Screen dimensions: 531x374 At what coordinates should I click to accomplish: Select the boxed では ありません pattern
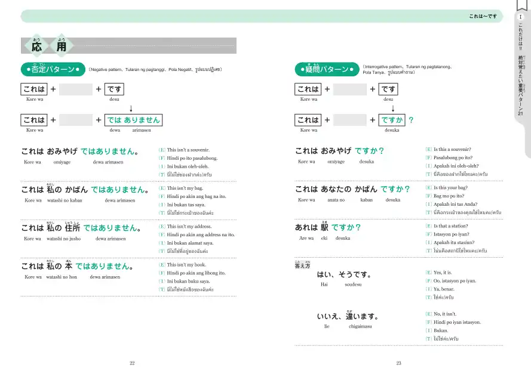coord(133,120)
